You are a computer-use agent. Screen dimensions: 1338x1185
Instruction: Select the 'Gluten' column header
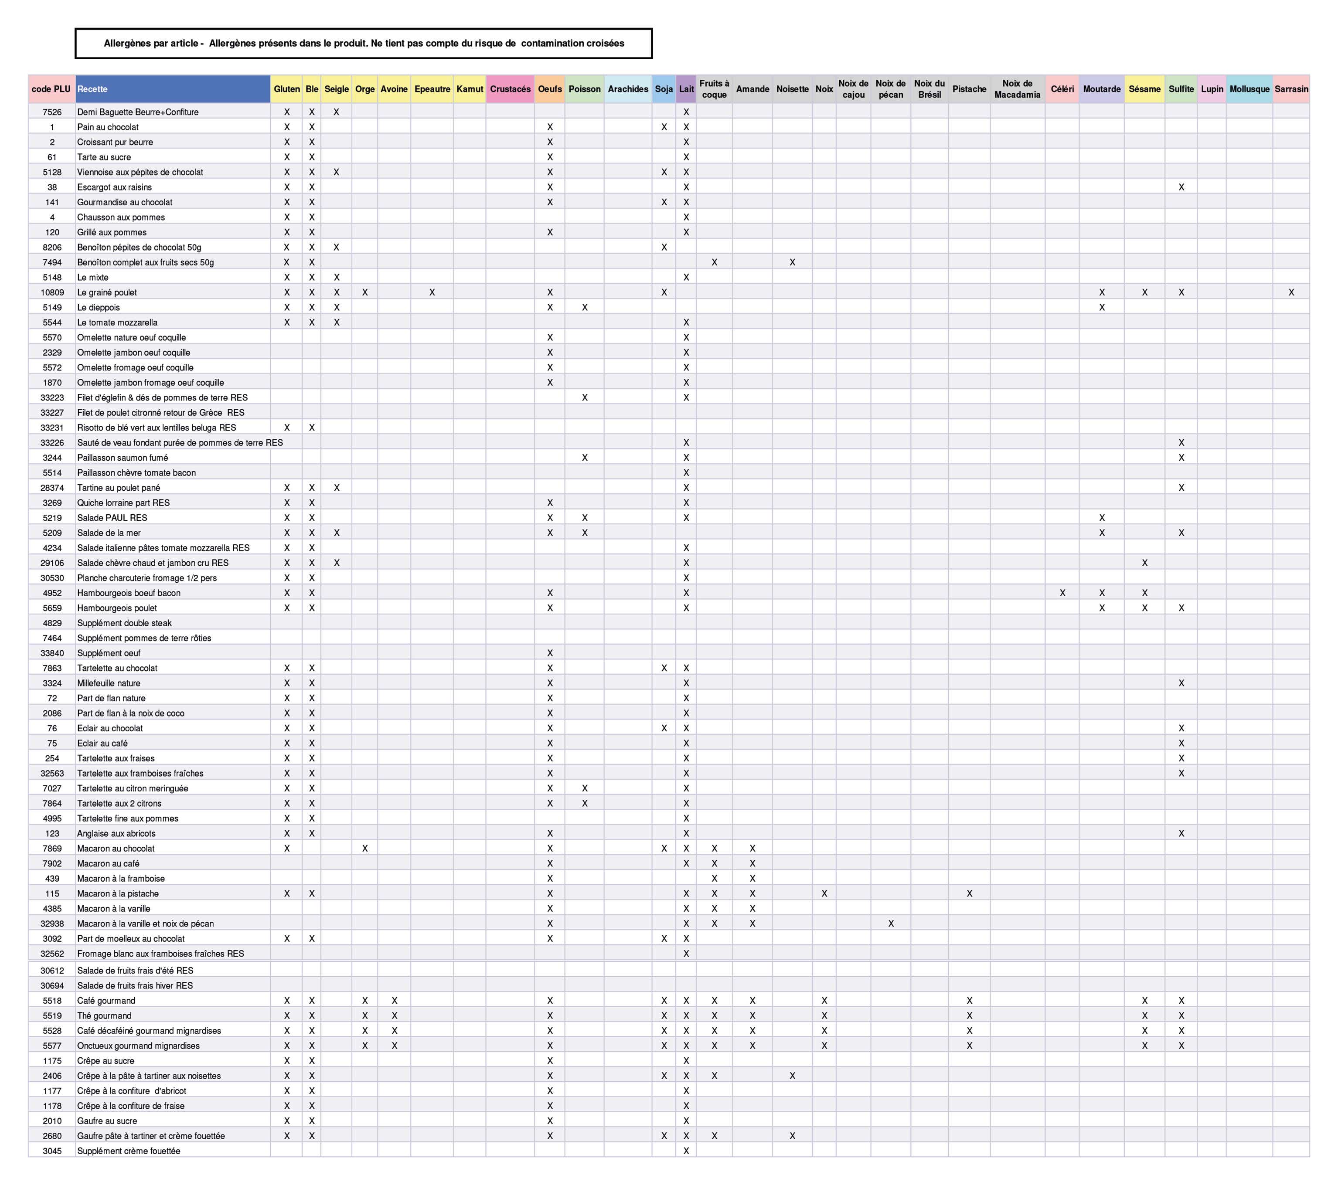point(287,89)
